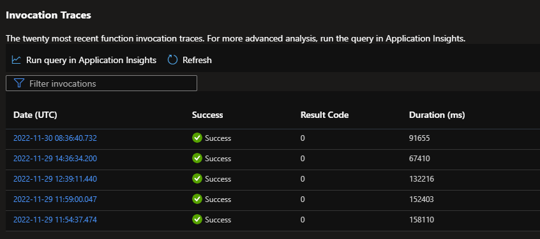This screenshot has height=239, width=540.
Task: Click success checkmark icon for 08:36:40.732 row
Action: pyautogui.click(x=197, y=138)
